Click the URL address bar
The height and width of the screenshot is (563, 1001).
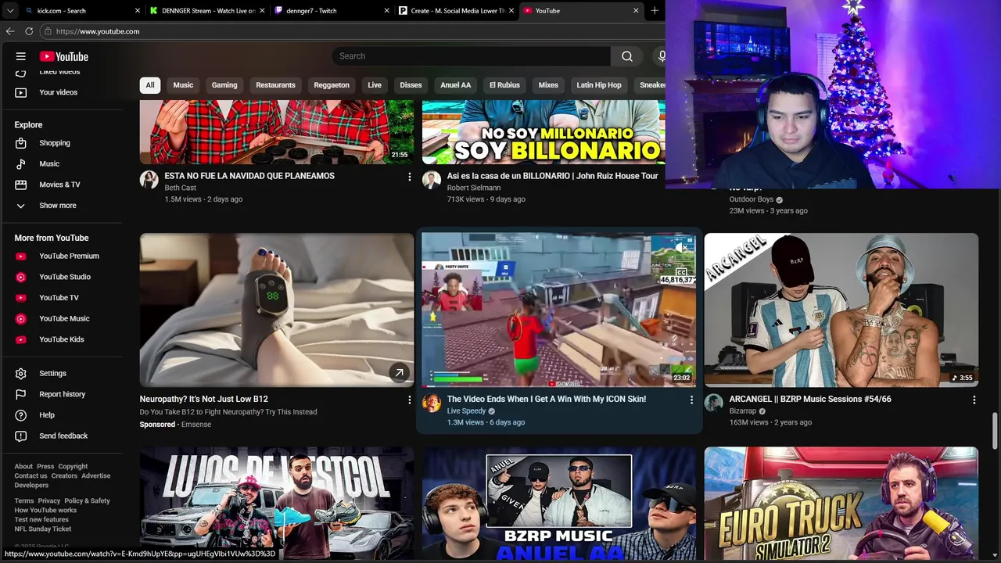coord(352,31)
